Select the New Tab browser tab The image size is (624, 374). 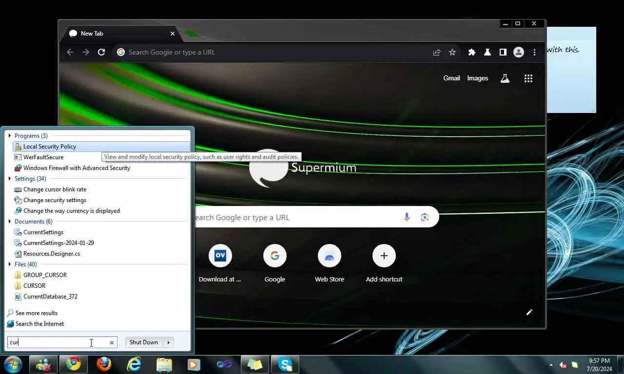[121, 34]
